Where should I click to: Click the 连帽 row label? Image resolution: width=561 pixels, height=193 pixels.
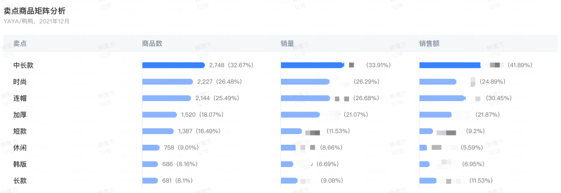point(20,98)
